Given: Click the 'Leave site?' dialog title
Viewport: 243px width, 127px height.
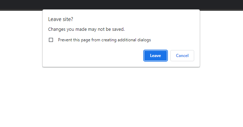Looking at the screenshot, I should [60, 19].
